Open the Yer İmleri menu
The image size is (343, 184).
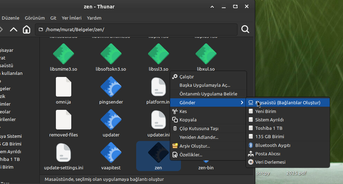71,18
